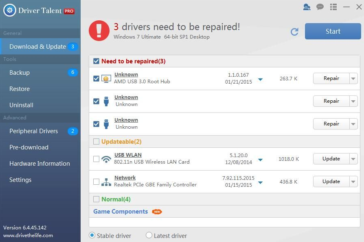The image size is (364, 242).
Task: Toggle the Normal(4) group checkbox
Action: pos(96,199)
